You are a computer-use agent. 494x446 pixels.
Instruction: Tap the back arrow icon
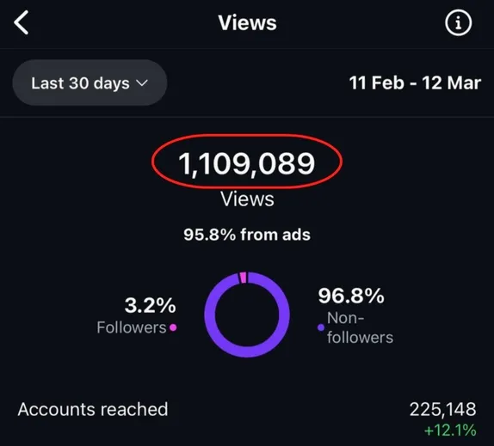click(x=22, y=22)
